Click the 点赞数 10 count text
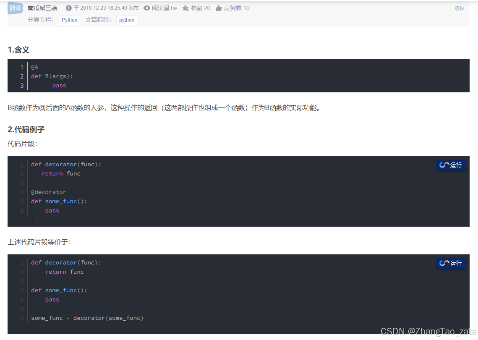 coord(237,8)
